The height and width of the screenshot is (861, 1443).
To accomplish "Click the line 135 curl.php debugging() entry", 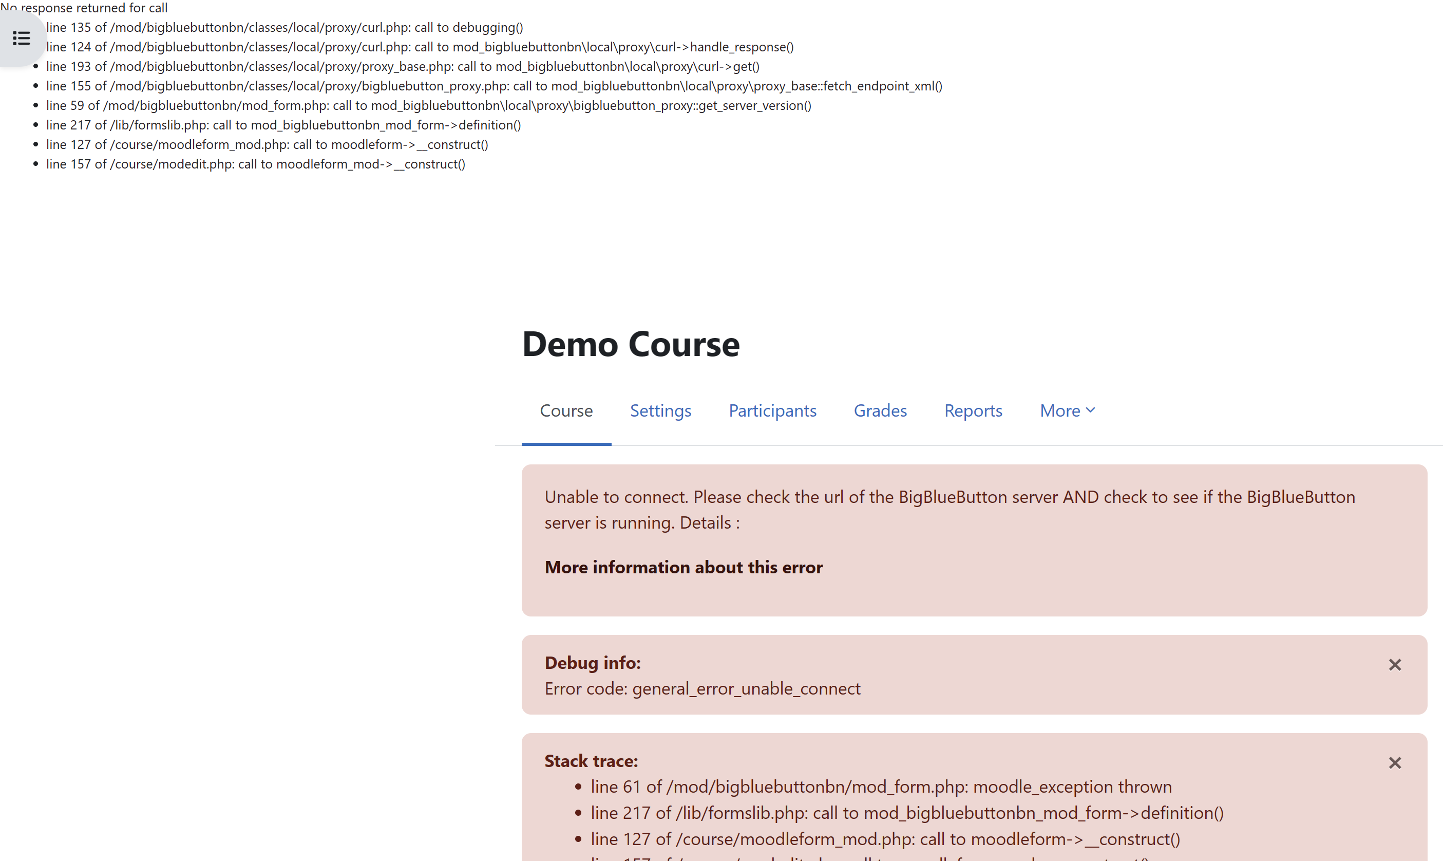I will tap(284, 27).
